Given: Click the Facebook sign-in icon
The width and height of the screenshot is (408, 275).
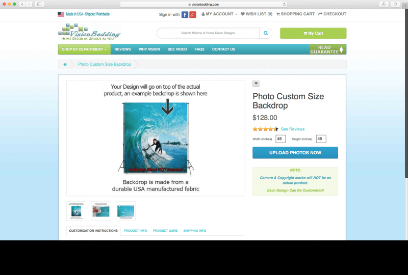Looking at the screenshot, I should (x=185, y=15).
